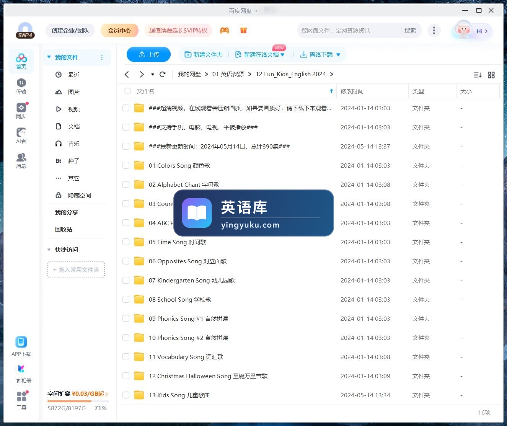Collapse the 我的文件 tree arrow

click(49, 57)
